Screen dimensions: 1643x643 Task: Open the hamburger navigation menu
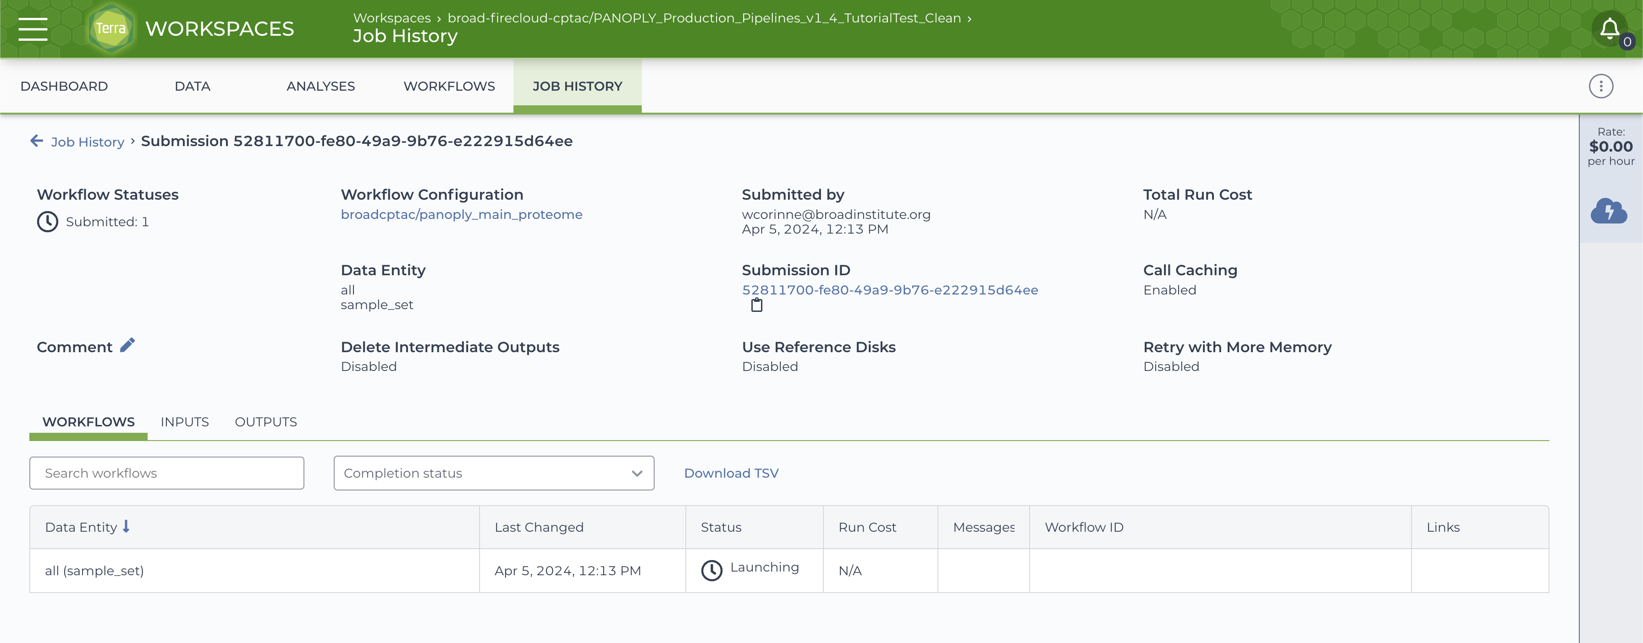33,29
